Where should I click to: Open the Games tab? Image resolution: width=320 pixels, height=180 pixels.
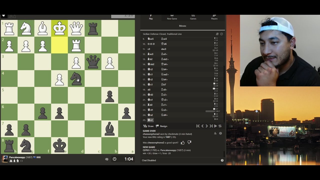(193, 17)
